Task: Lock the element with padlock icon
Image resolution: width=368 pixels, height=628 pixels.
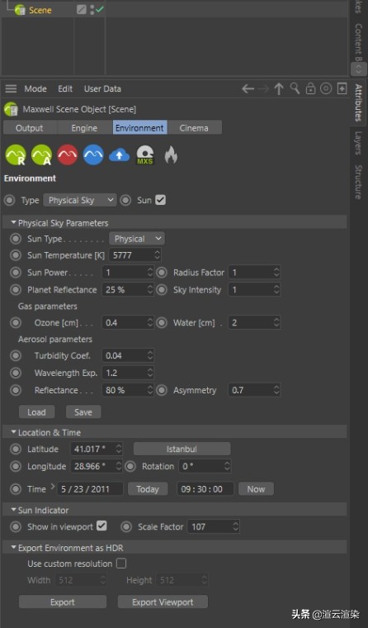Action: 311,88
